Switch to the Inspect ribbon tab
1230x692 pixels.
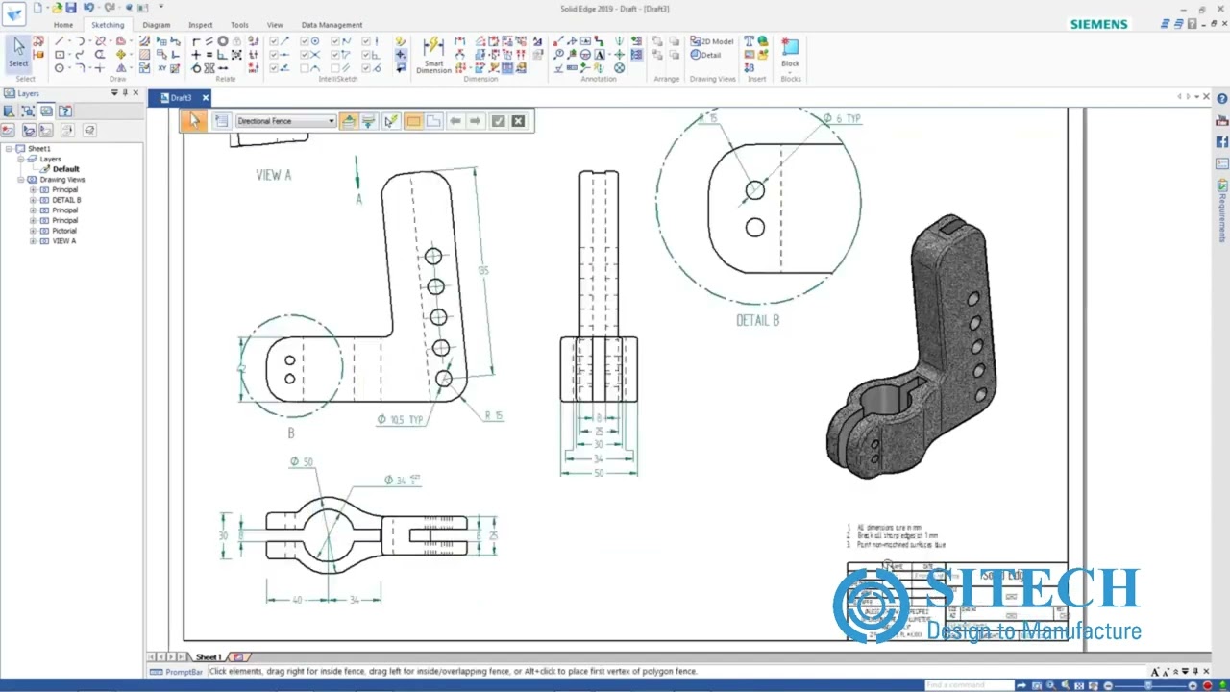pyautogui.click(x=200, y=25)
